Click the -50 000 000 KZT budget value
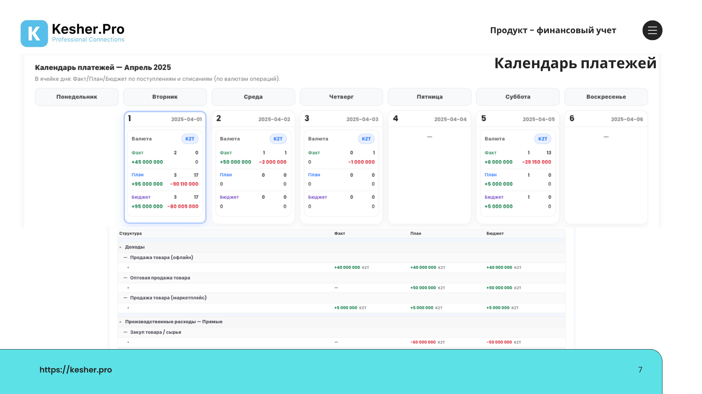The width and height of the screenshot is (702, 394). (503, 342)
